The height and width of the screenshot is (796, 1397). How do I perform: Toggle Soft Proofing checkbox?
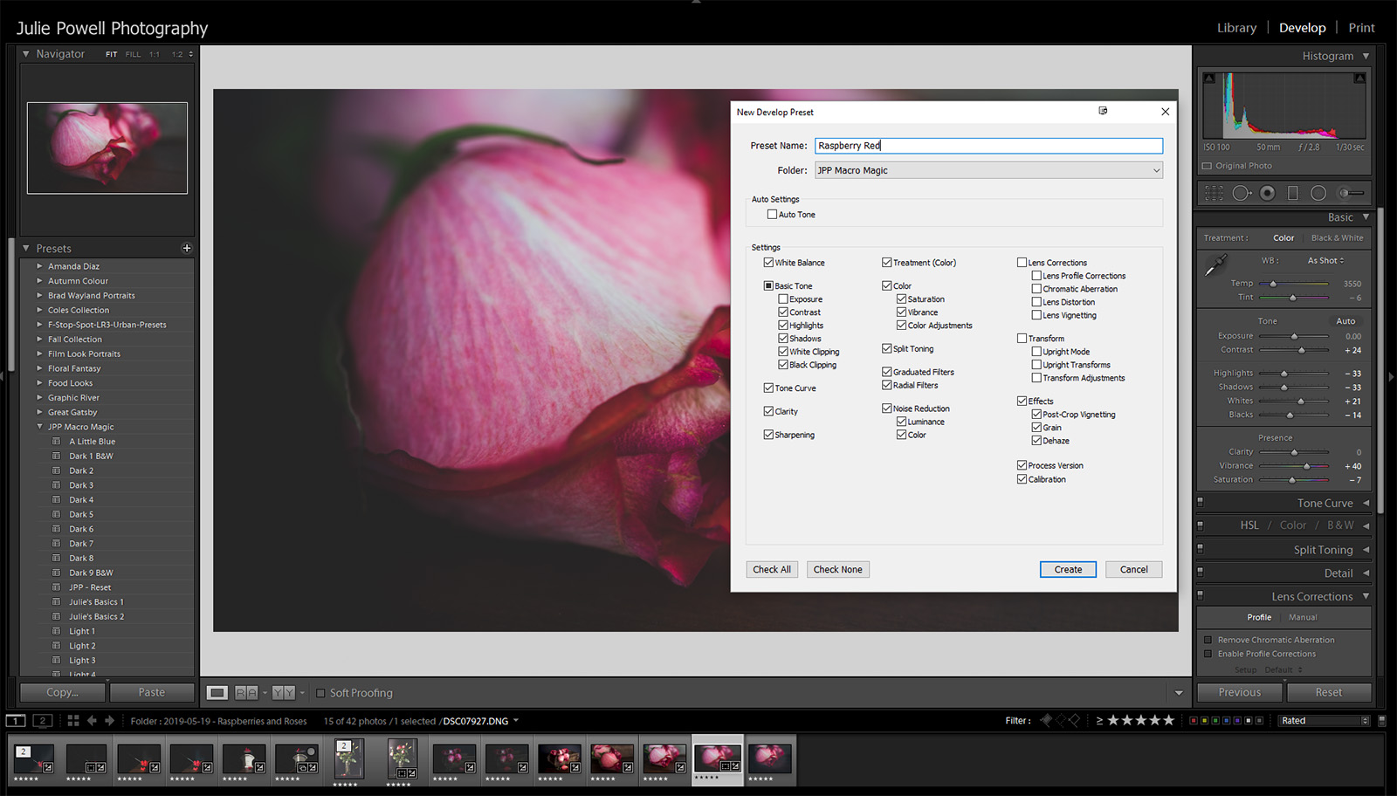click(x=320, y=693)
